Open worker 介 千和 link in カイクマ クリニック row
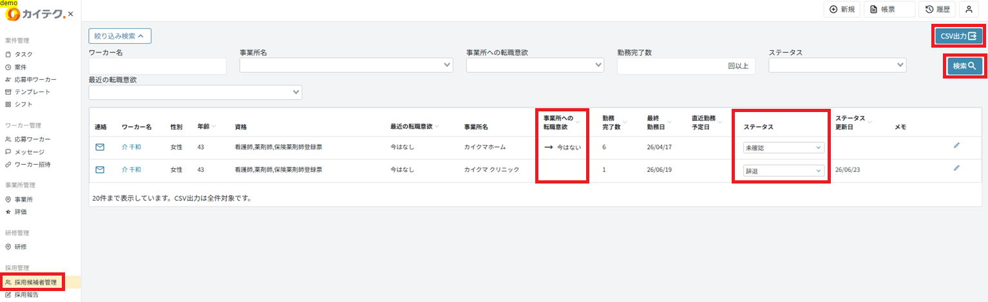 point(131,170)
